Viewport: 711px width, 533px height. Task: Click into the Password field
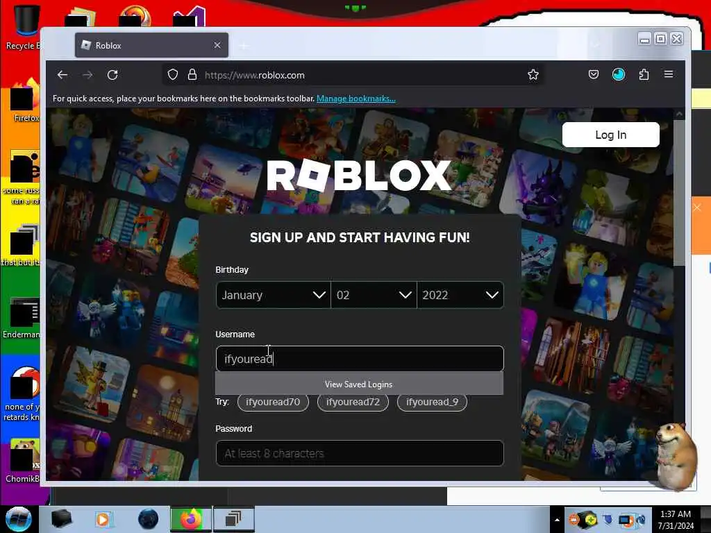tap(360, 453)
